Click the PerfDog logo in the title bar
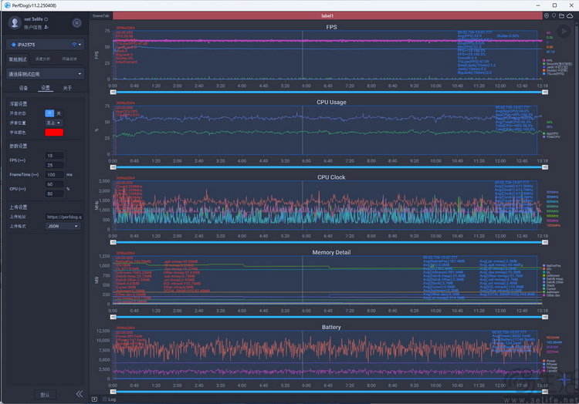579x404 pixels. [x=8, y=5]
